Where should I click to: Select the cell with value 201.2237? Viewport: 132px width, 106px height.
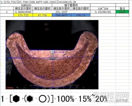62,12
